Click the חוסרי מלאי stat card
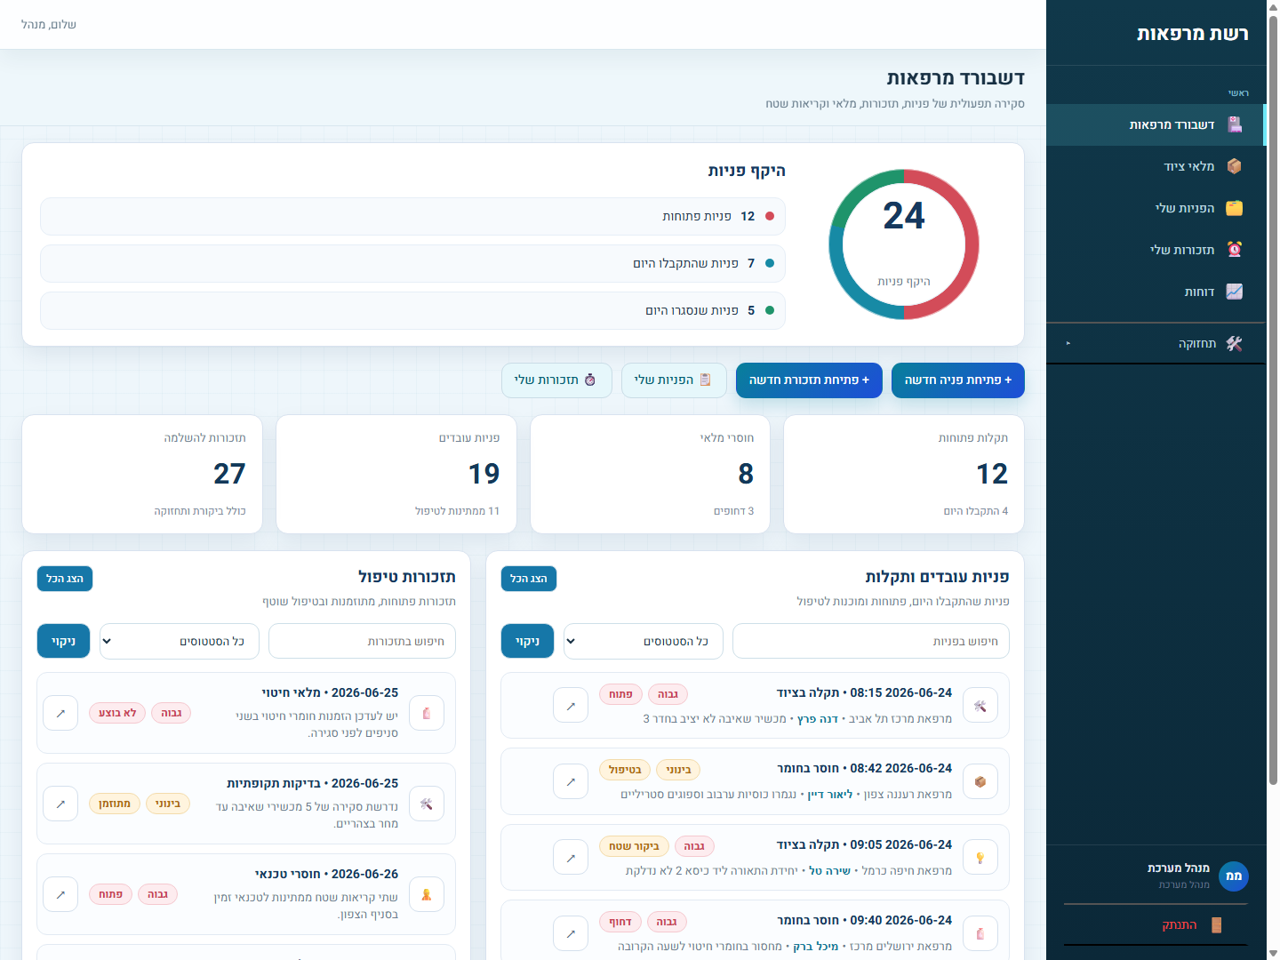 coord(650,475)
